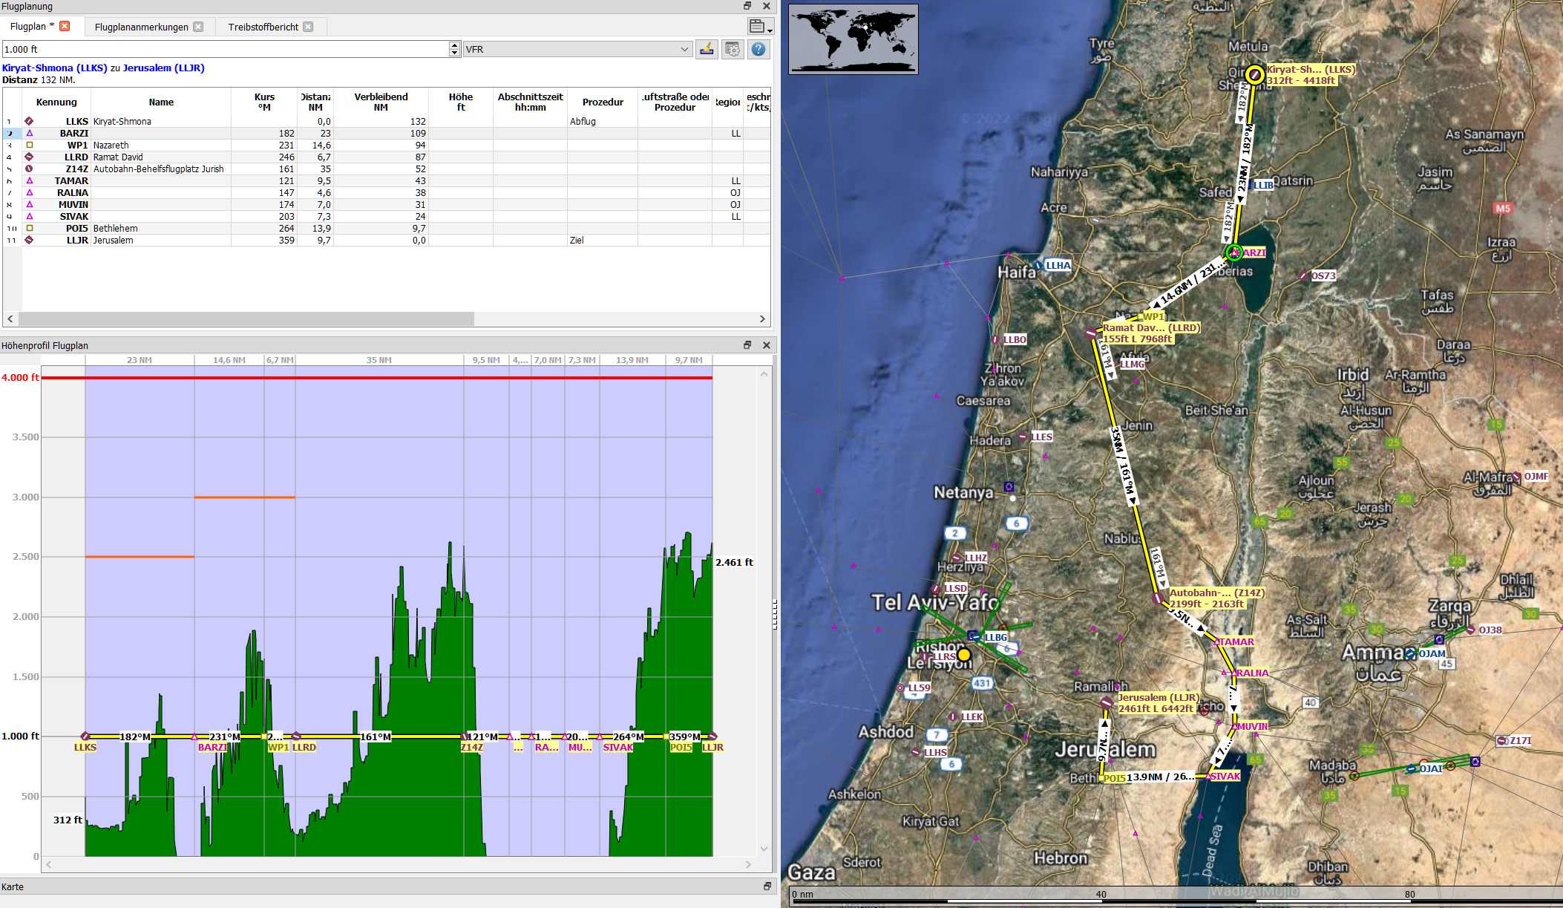Click the Kiryat-Shmona (LLKS) link
Screen dimensions: 1563x908
coord(55,68)
